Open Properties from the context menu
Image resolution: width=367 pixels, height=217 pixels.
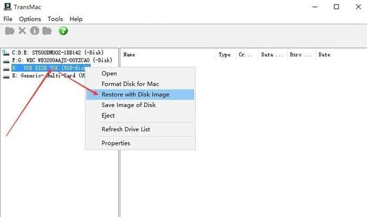point(140,143)
